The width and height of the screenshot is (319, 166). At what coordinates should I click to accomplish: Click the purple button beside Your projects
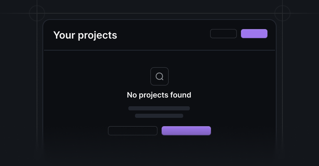(x=254, y=34)
